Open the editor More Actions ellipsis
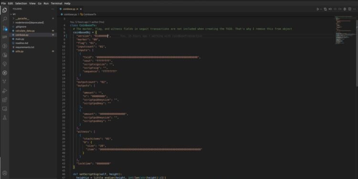The image size is (358, 179). [x=354, y=9]
